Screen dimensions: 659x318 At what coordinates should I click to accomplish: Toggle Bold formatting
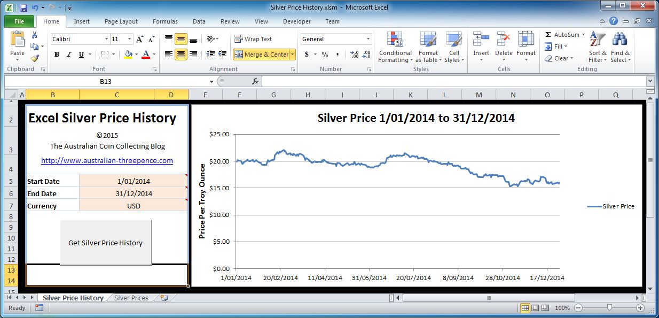click(x=56, y=55)
